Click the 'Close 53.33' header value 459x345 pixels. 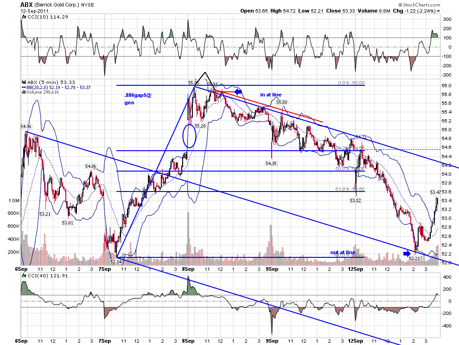coord(340,11)
